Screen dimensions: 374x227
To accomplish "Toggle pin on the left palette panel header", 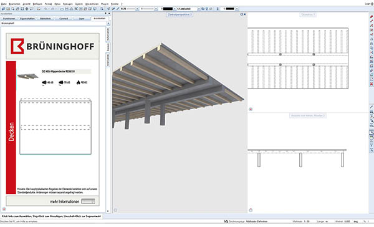I will tap(106, 14).
